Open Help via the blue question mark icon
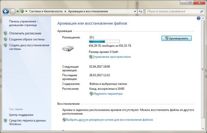The height and width of the screenshot is (133, 207). [x=198, y=18]
